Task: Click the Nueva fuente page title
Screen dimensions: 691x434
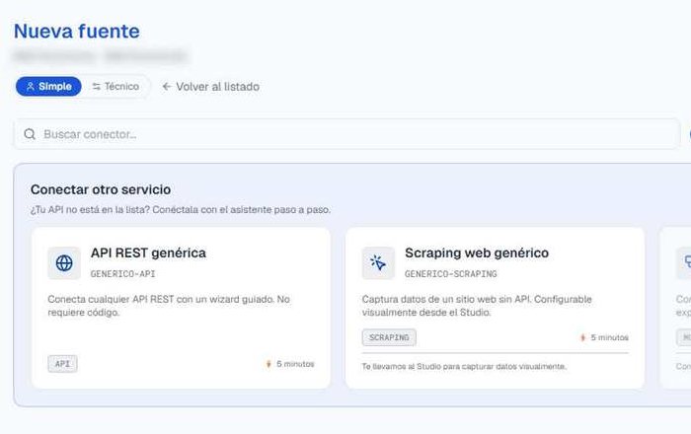Action: click(77, 32)
